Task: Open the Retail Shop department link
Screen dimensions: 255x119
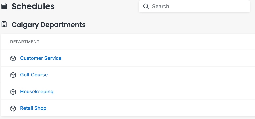Action: pos(33,108)
